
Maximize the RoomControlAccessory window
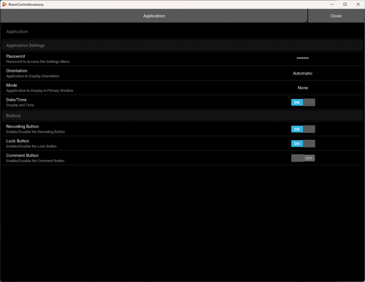click(x=345, y=4)
